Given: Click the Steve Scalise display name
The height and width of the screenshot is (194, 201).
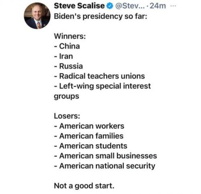Looking at the screenshot, I should [x=79, y=6].
